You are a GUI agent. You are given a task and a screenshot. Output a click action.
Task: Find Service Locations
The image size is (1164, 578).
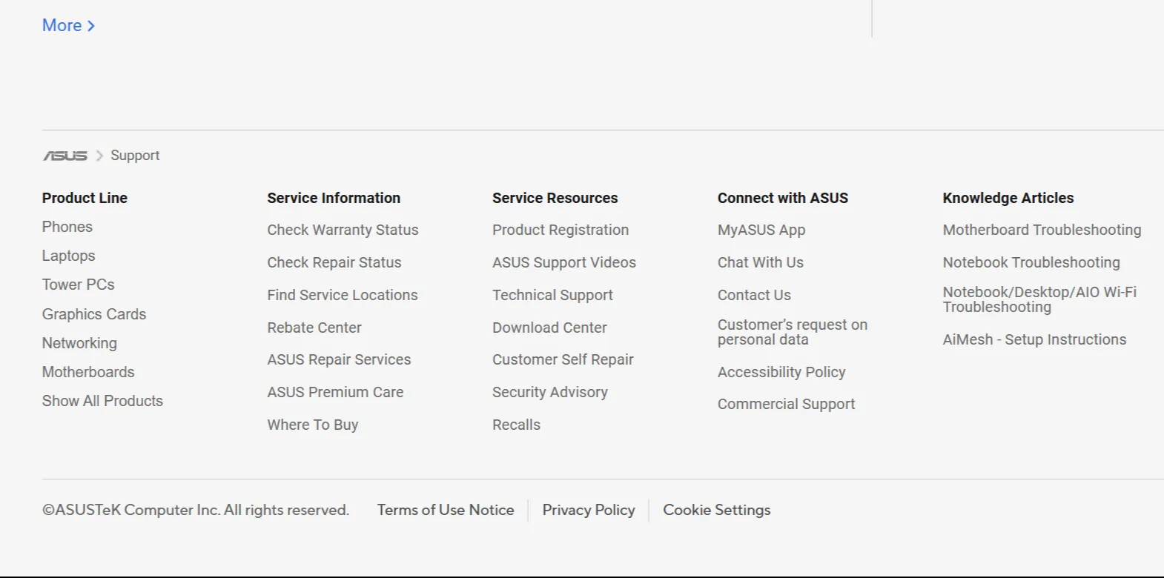coord(342,295)
